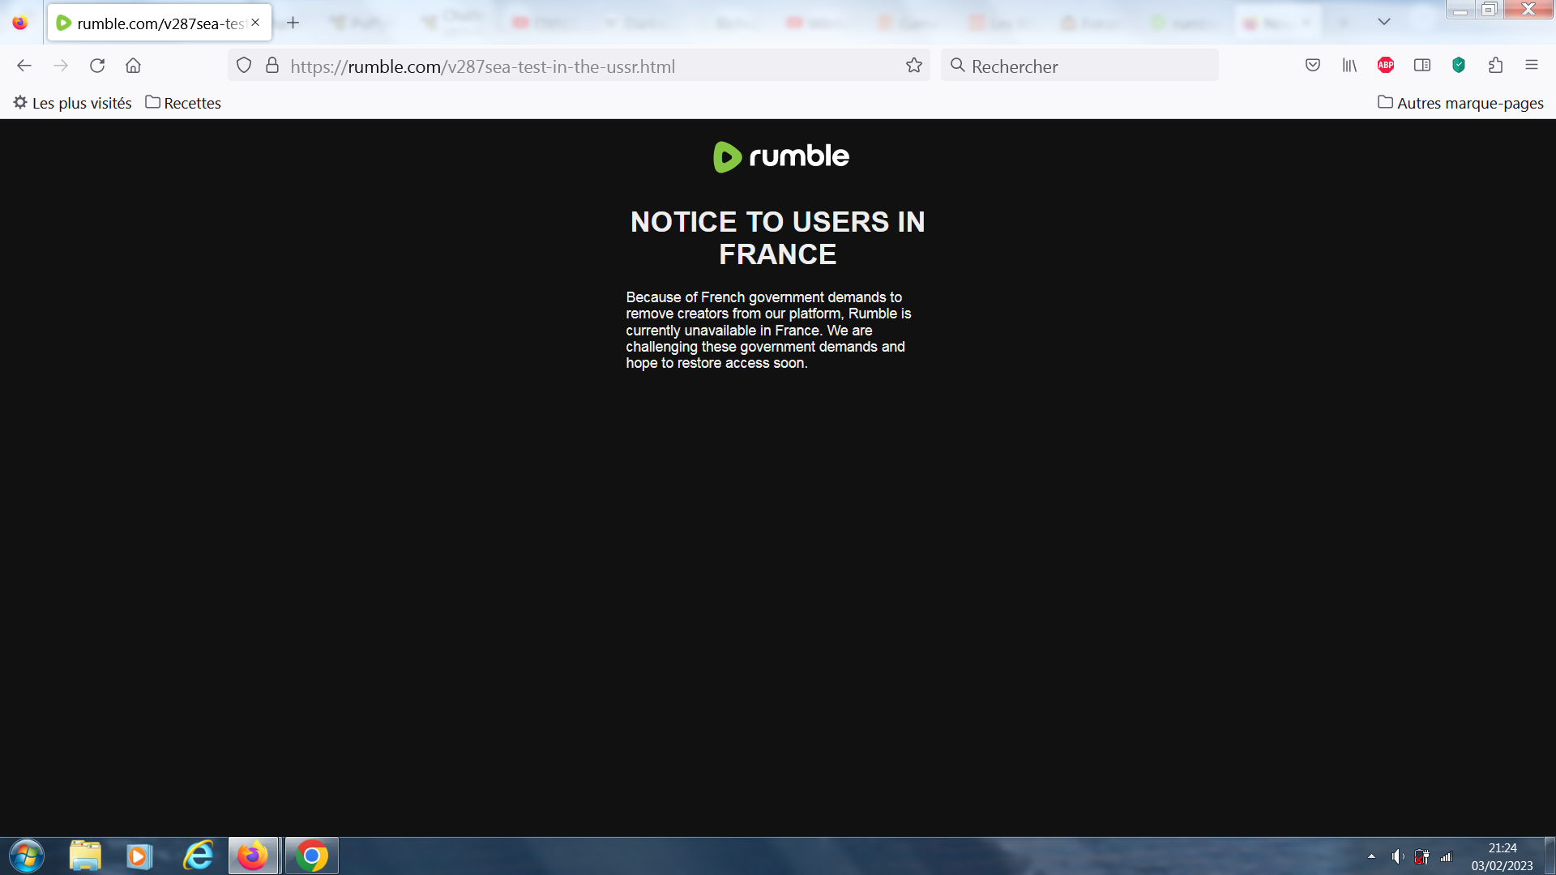Open the tracking protection shield icon
Viewport: 1556px width, 875px height.
[244, 66]
